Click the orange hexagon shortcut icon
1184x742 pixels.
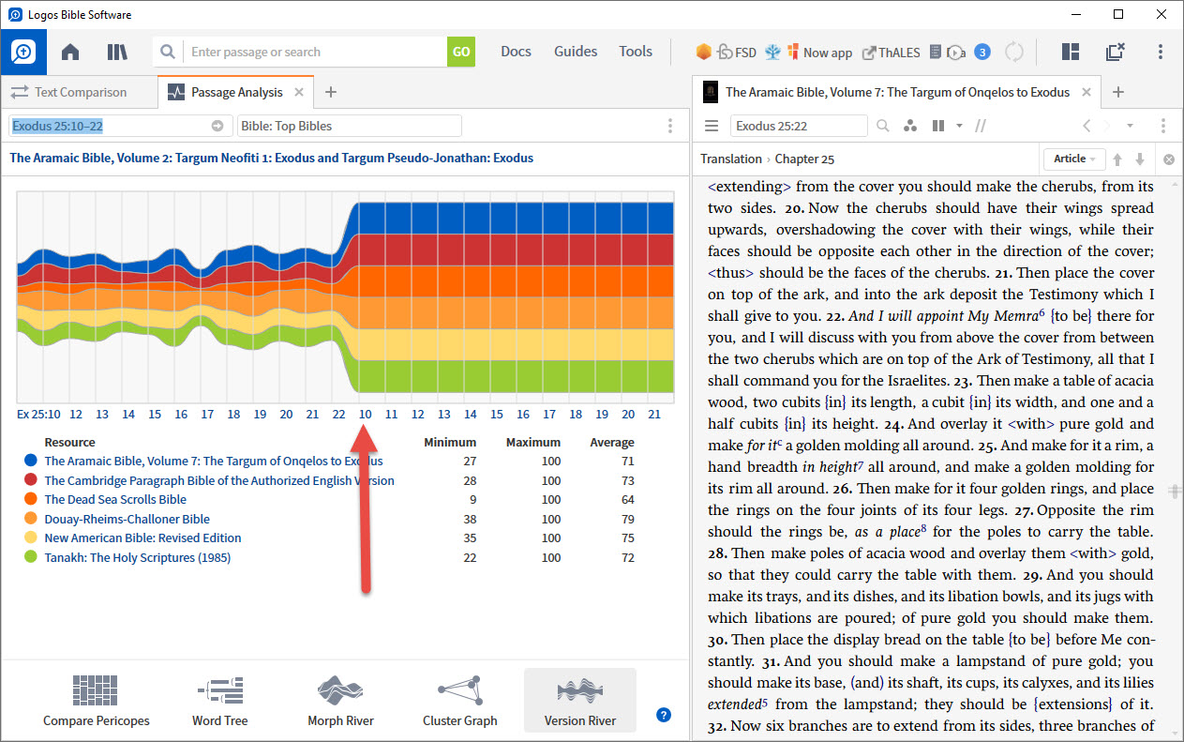(x=702, y=53)
